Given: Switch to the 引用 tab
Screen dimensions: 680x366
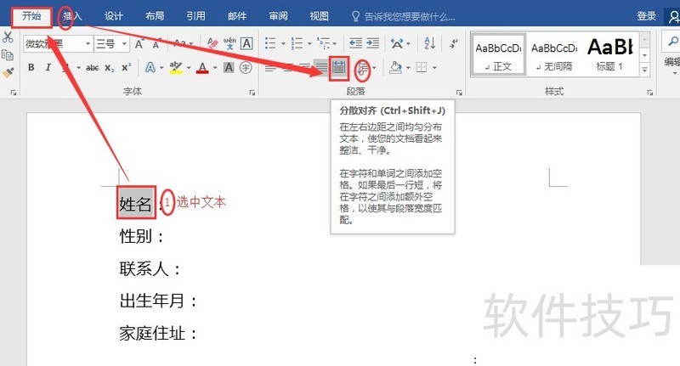Looking at the screenshot, I should click(x=196, y=16).
